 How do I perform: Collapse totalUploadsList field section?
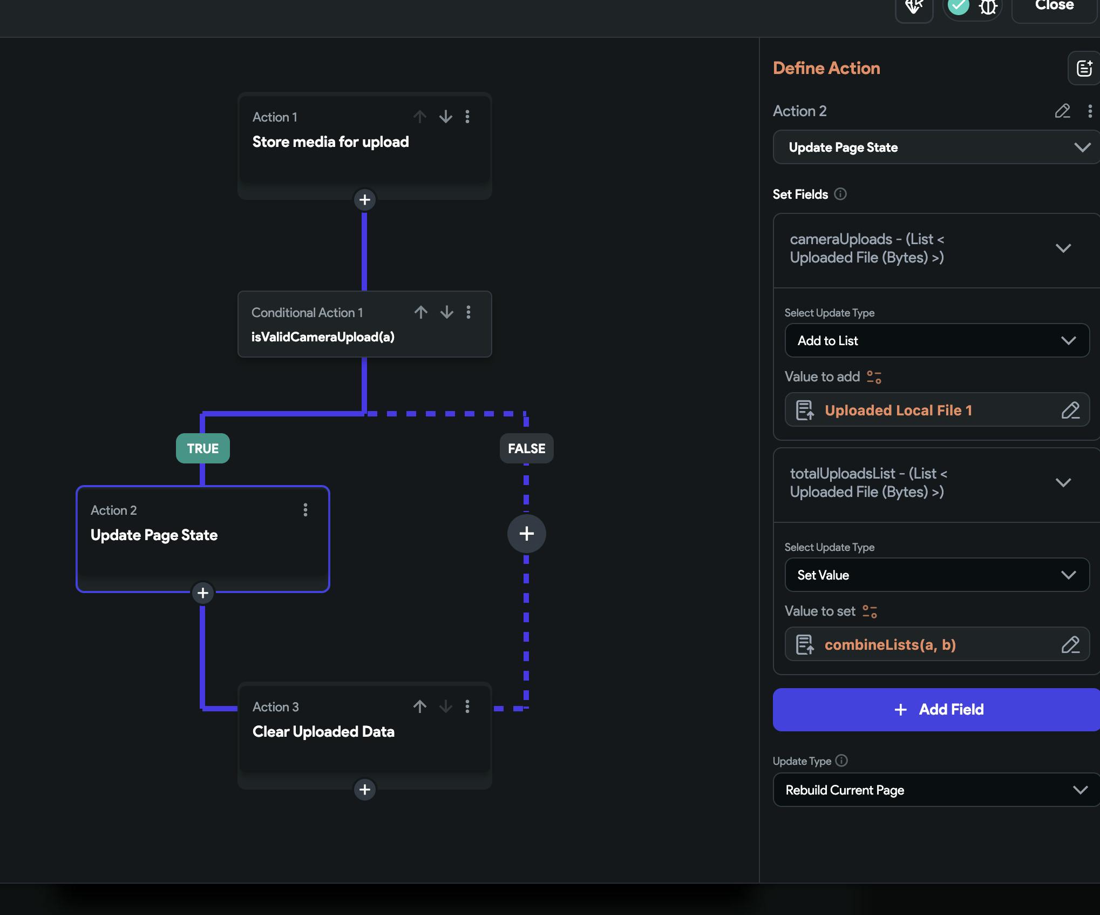(x=1063, y=483)
